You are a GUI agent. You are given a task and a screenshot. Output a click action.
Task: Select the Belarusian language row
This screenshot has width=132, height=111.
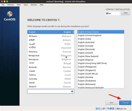pos(51,55)
